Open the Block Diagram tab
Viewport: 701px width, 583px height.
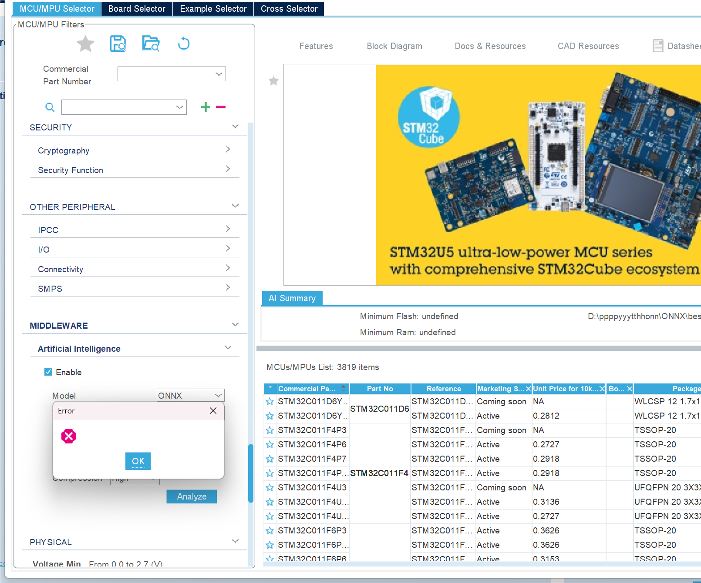click(x=394, y=46)
